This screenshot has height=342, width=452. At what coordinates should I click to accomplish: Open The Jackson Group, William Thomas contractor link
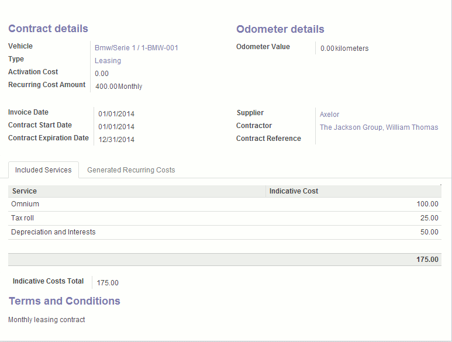pyautogui.click(x=378, y=127)
